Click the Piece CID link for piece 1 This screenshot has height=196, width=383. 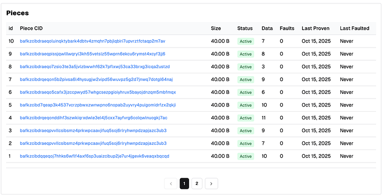[94, 156]
